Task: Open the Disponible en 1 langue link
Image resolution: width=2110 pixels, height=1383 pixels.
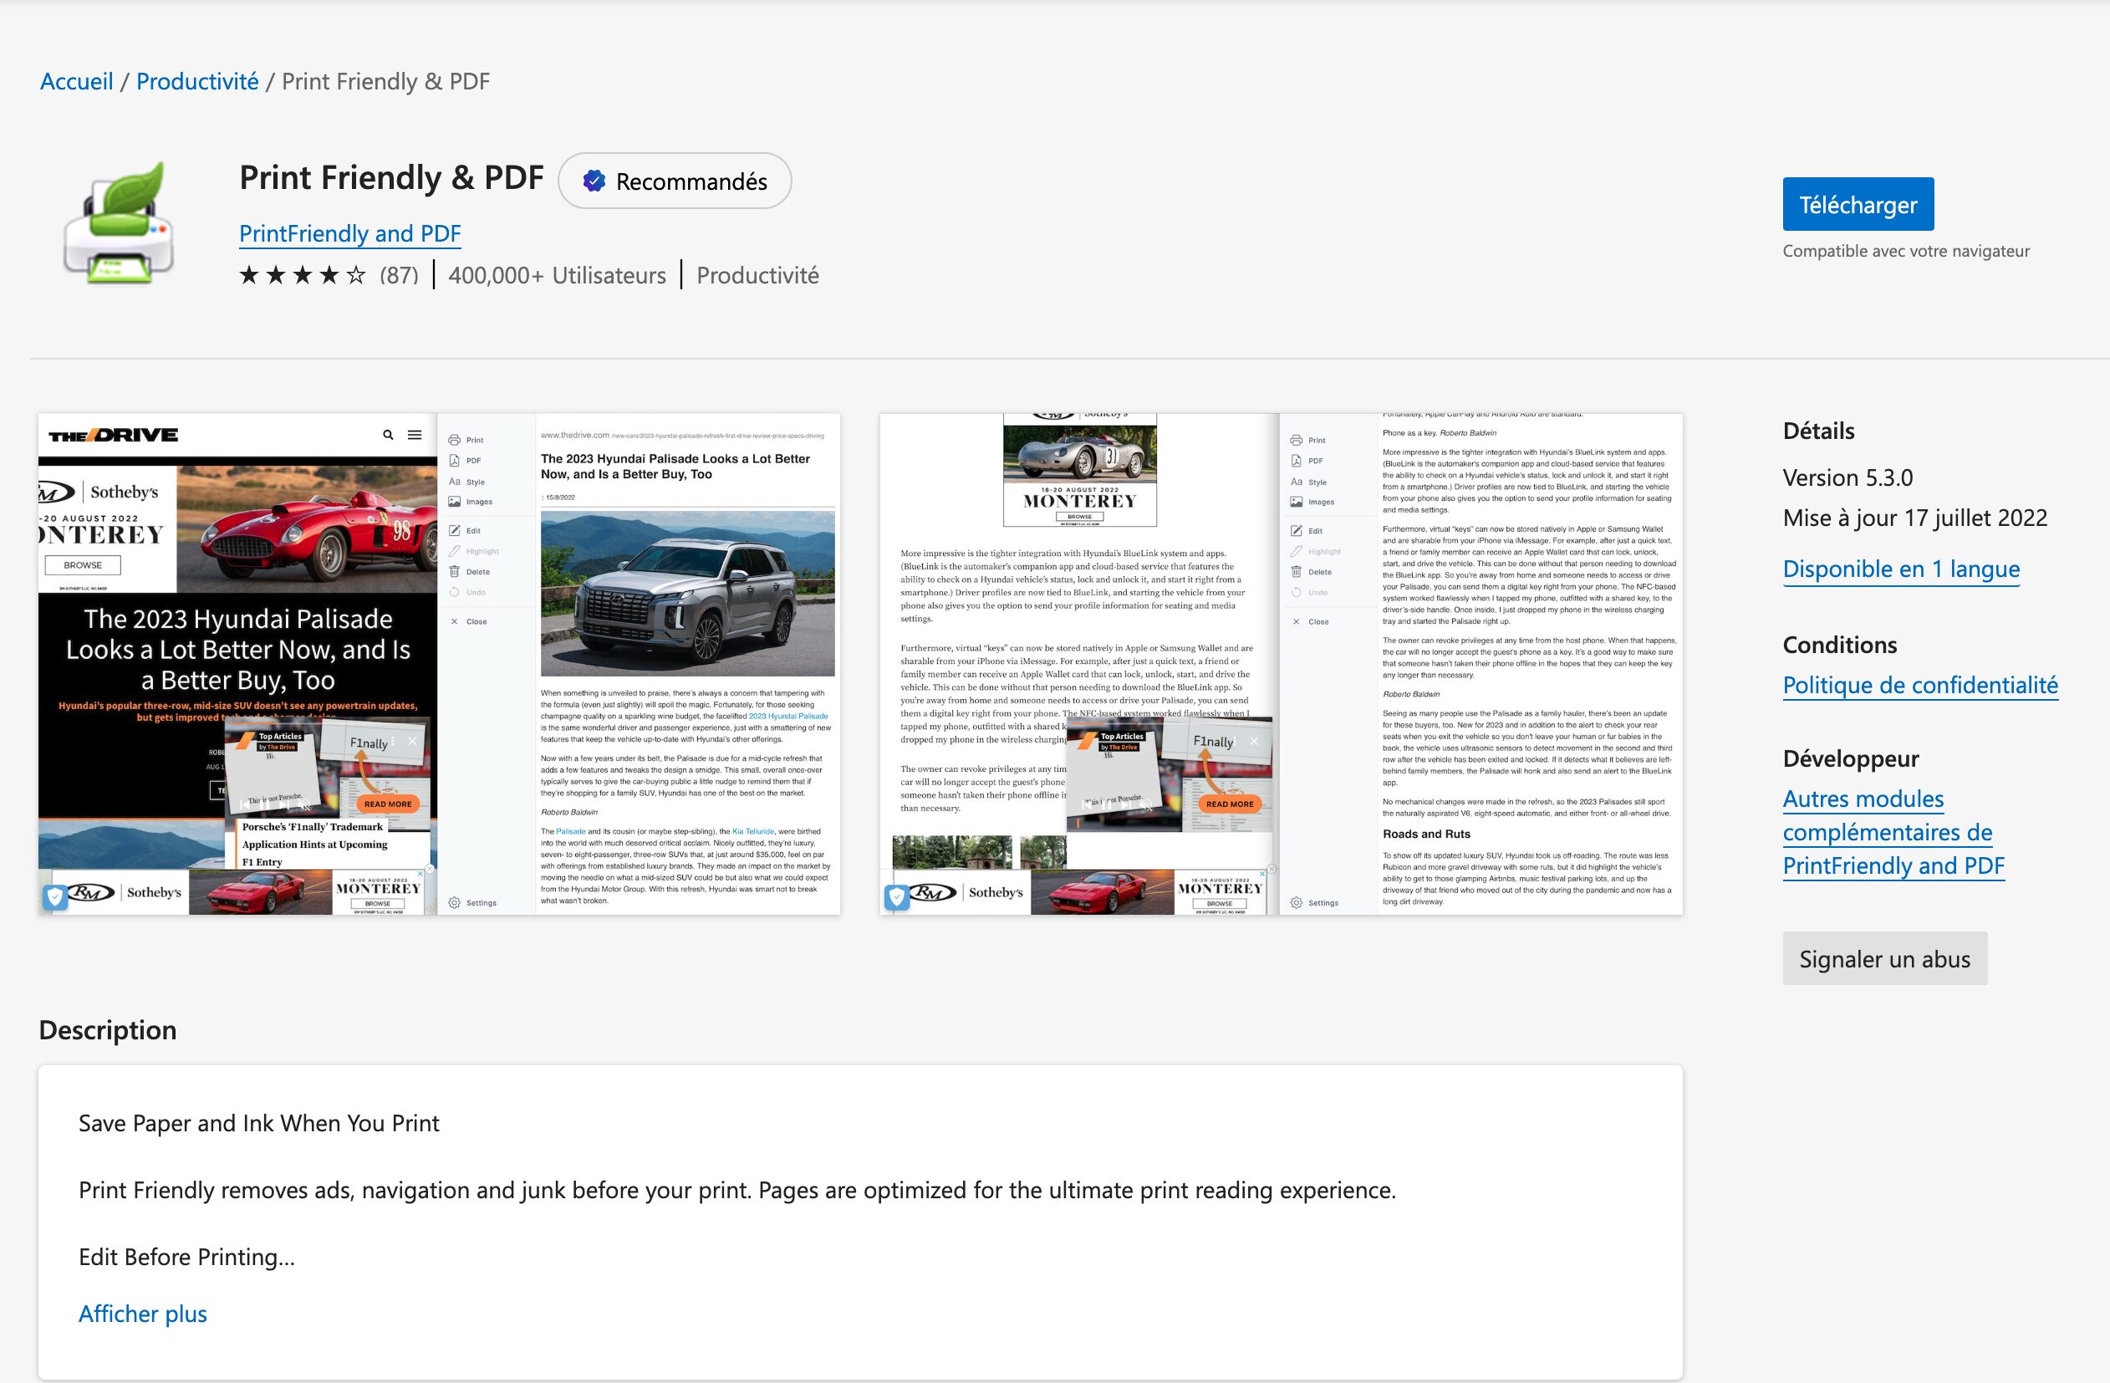Action: click(1902, 569)
